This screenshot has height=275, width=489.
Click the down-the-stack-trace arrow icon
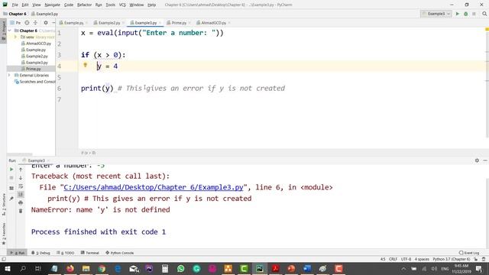[21, 178]
